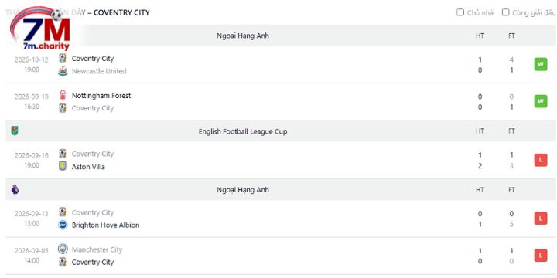Click Coventry City crest in Newcastle match

63,58
